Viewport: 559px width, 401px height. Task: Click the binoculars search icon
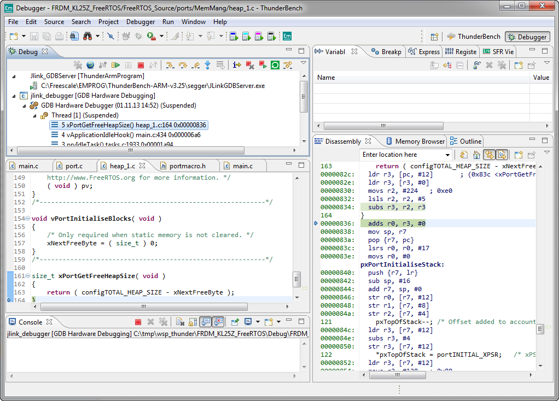coord(87,37)
